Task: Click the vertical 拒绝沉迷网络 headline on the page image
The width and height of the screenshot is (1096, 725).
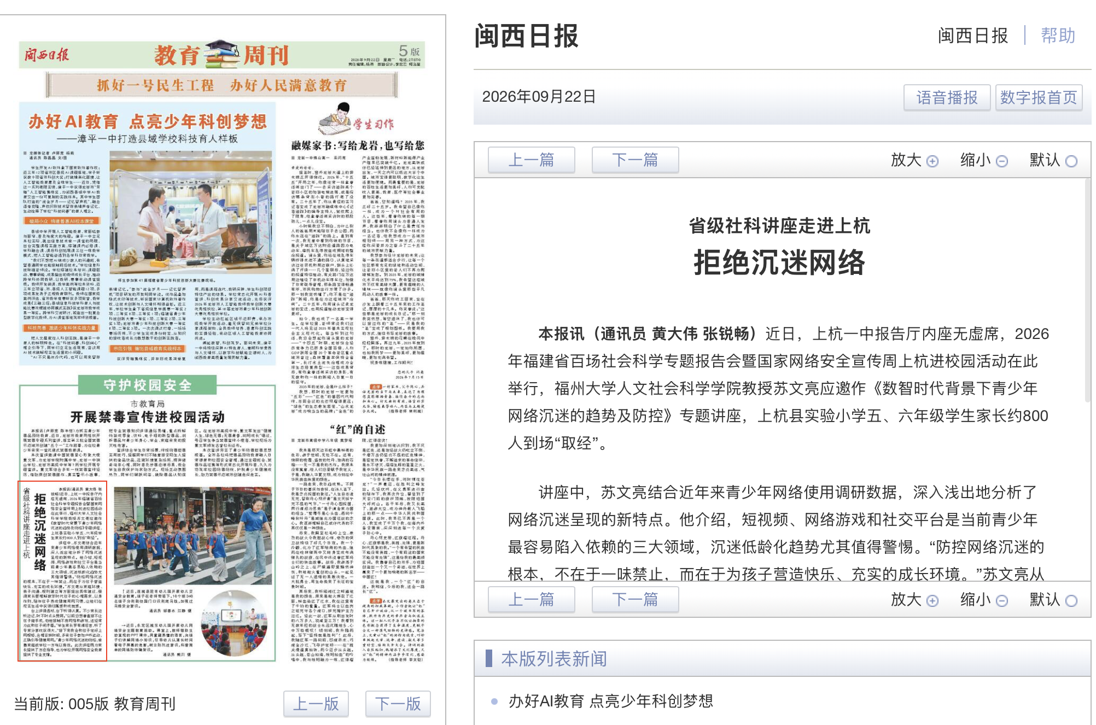Action: click(40, 532)
